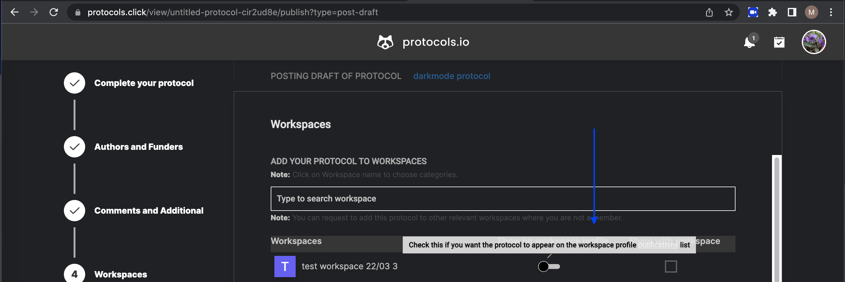Toggle the browser side panel icon
This screenshot has height=282, width=845.
point(792,12)
